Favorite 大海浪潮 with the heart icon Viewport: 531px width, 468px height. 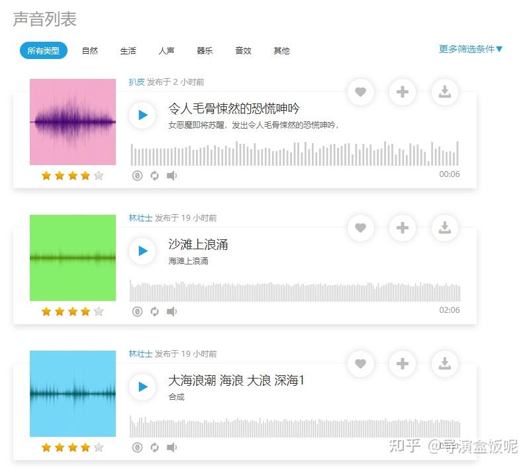(361, 364)
